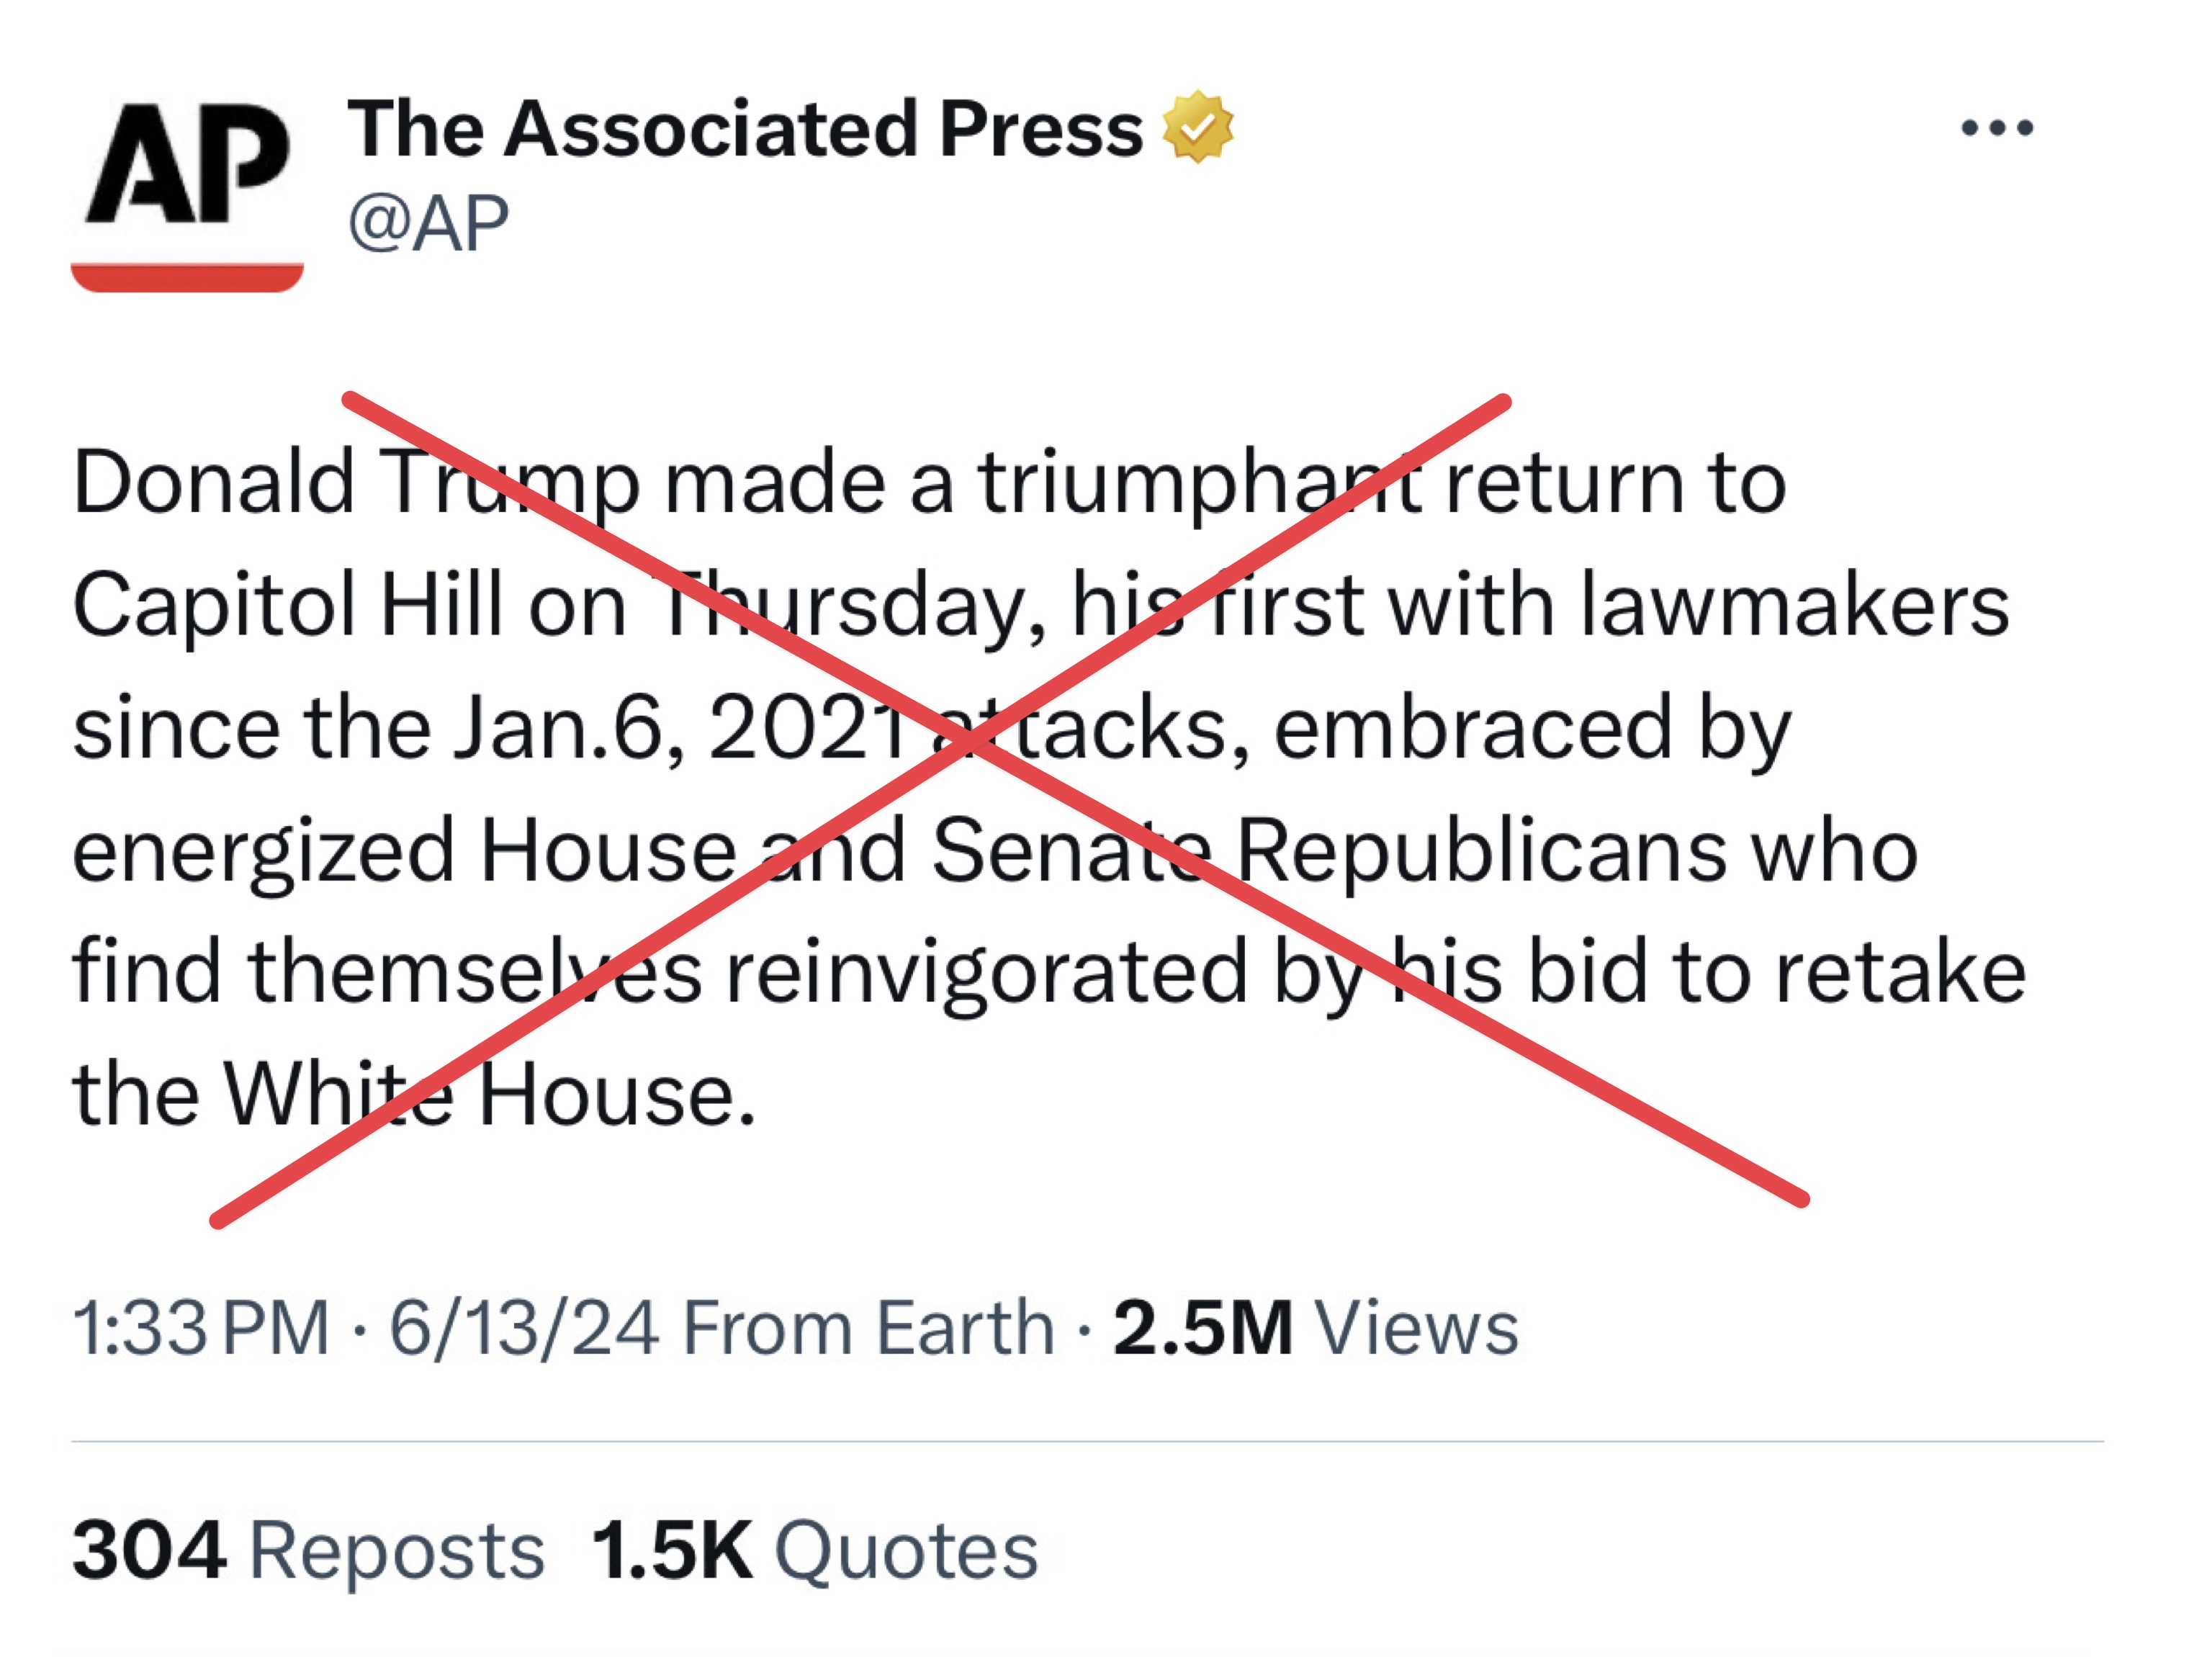Click Capitol Hill in the post text

(x=288, y=606)
